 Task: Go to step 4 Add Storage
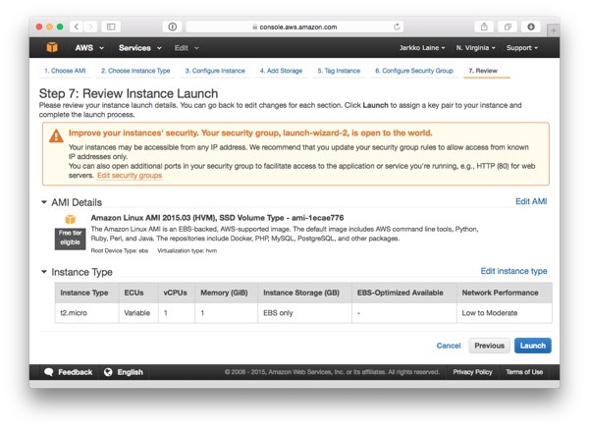(281, 71)
